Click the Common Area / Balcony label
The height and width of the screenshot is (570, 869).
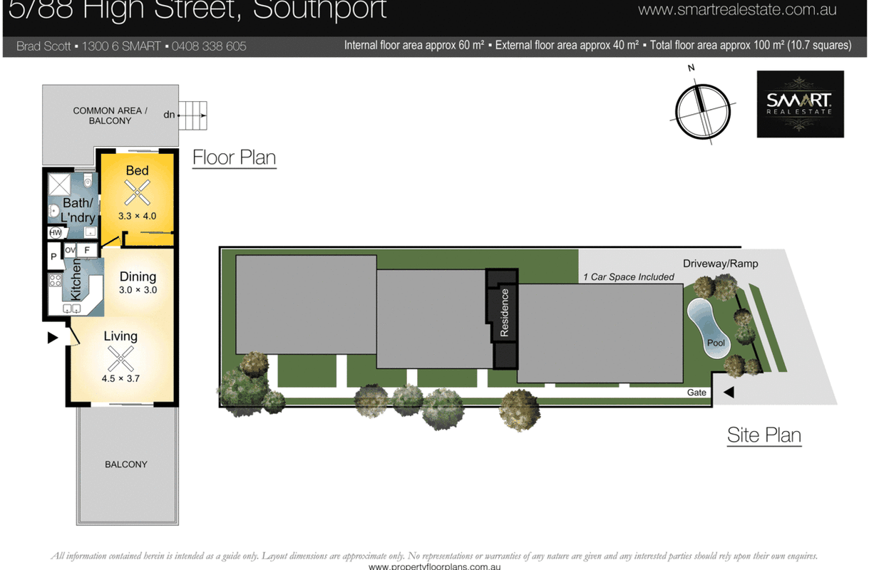[x=110, y=115]
